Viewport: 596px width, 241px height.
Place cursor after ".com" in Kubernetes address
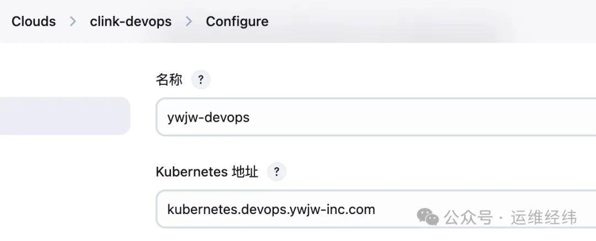[x=376, y=210]
